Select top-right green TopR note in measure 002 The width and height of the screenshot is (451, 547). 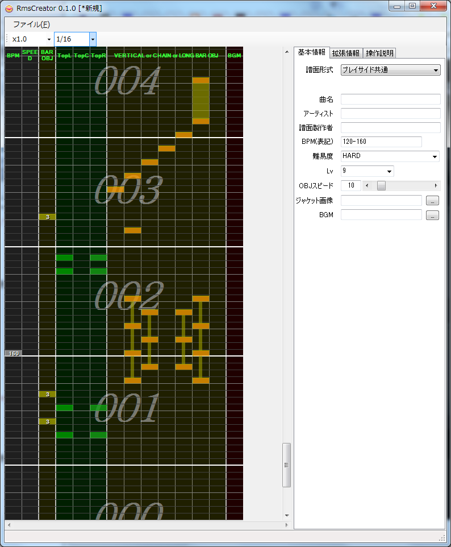click(99, 258)
